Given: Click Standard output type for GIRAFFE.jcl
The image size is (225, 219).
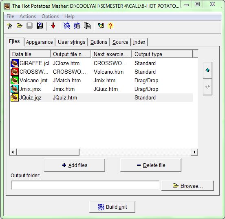Looking at the screenshot, I should (145, 63).
